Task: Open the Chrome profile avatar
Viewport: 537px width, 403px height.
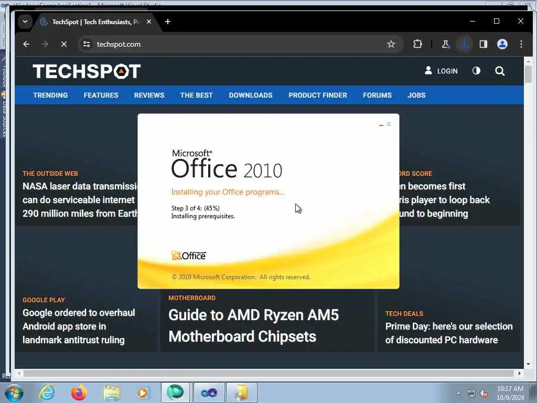Action: (502, 44)
